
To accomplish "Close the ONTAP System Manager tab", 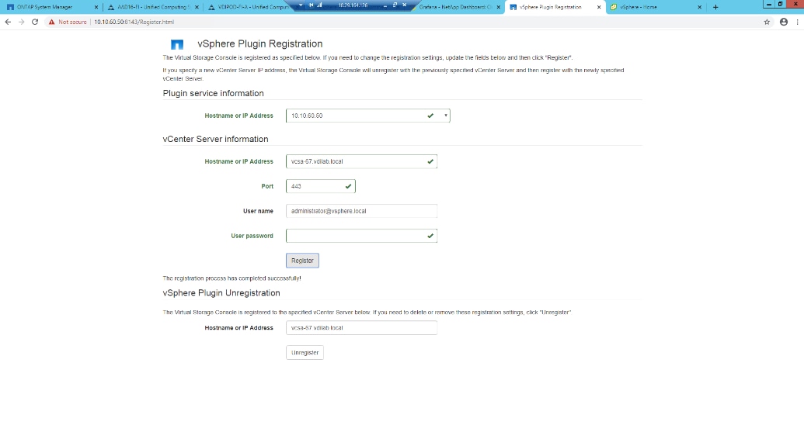I will [x=96, y=7].
